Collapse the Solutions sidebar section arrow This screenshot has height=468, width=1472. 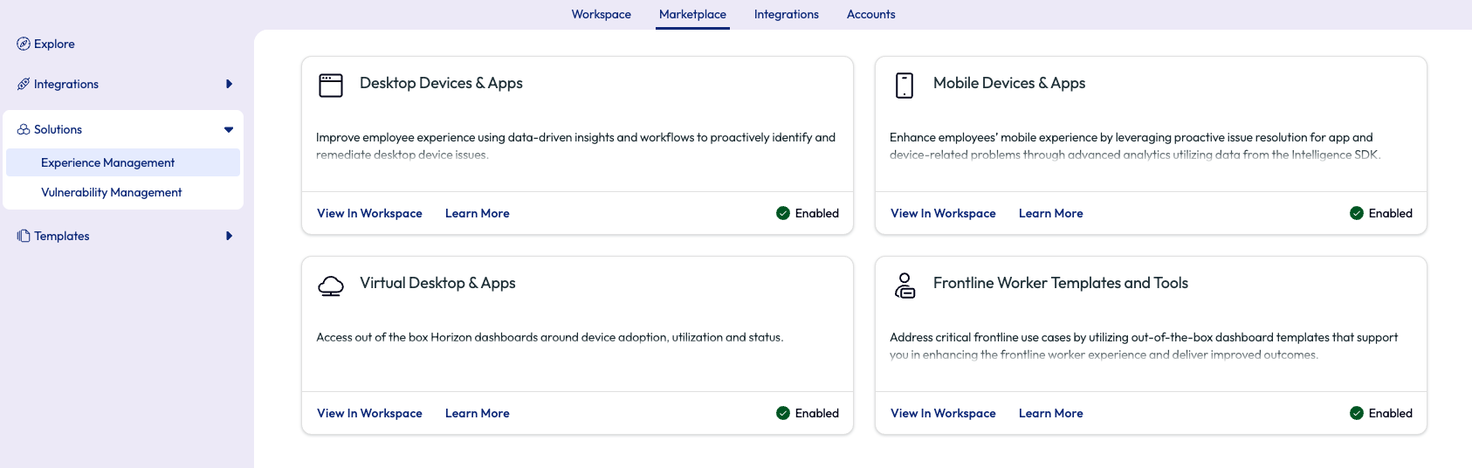229,129
